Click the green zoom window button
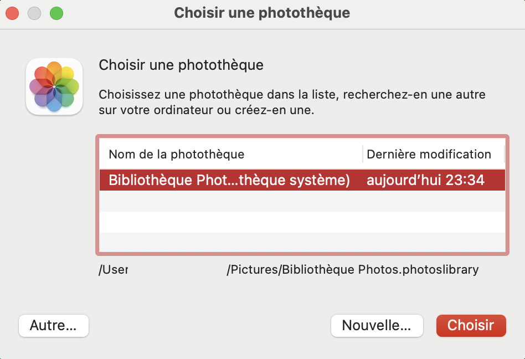Viewport: 525px width, 359px height. click(x=56, y=13)
